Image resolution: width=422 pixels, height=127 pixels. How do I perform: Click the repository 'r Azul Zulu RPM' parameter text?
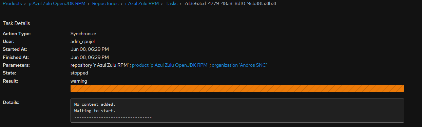pyautogui.click(x=100, y=65)
